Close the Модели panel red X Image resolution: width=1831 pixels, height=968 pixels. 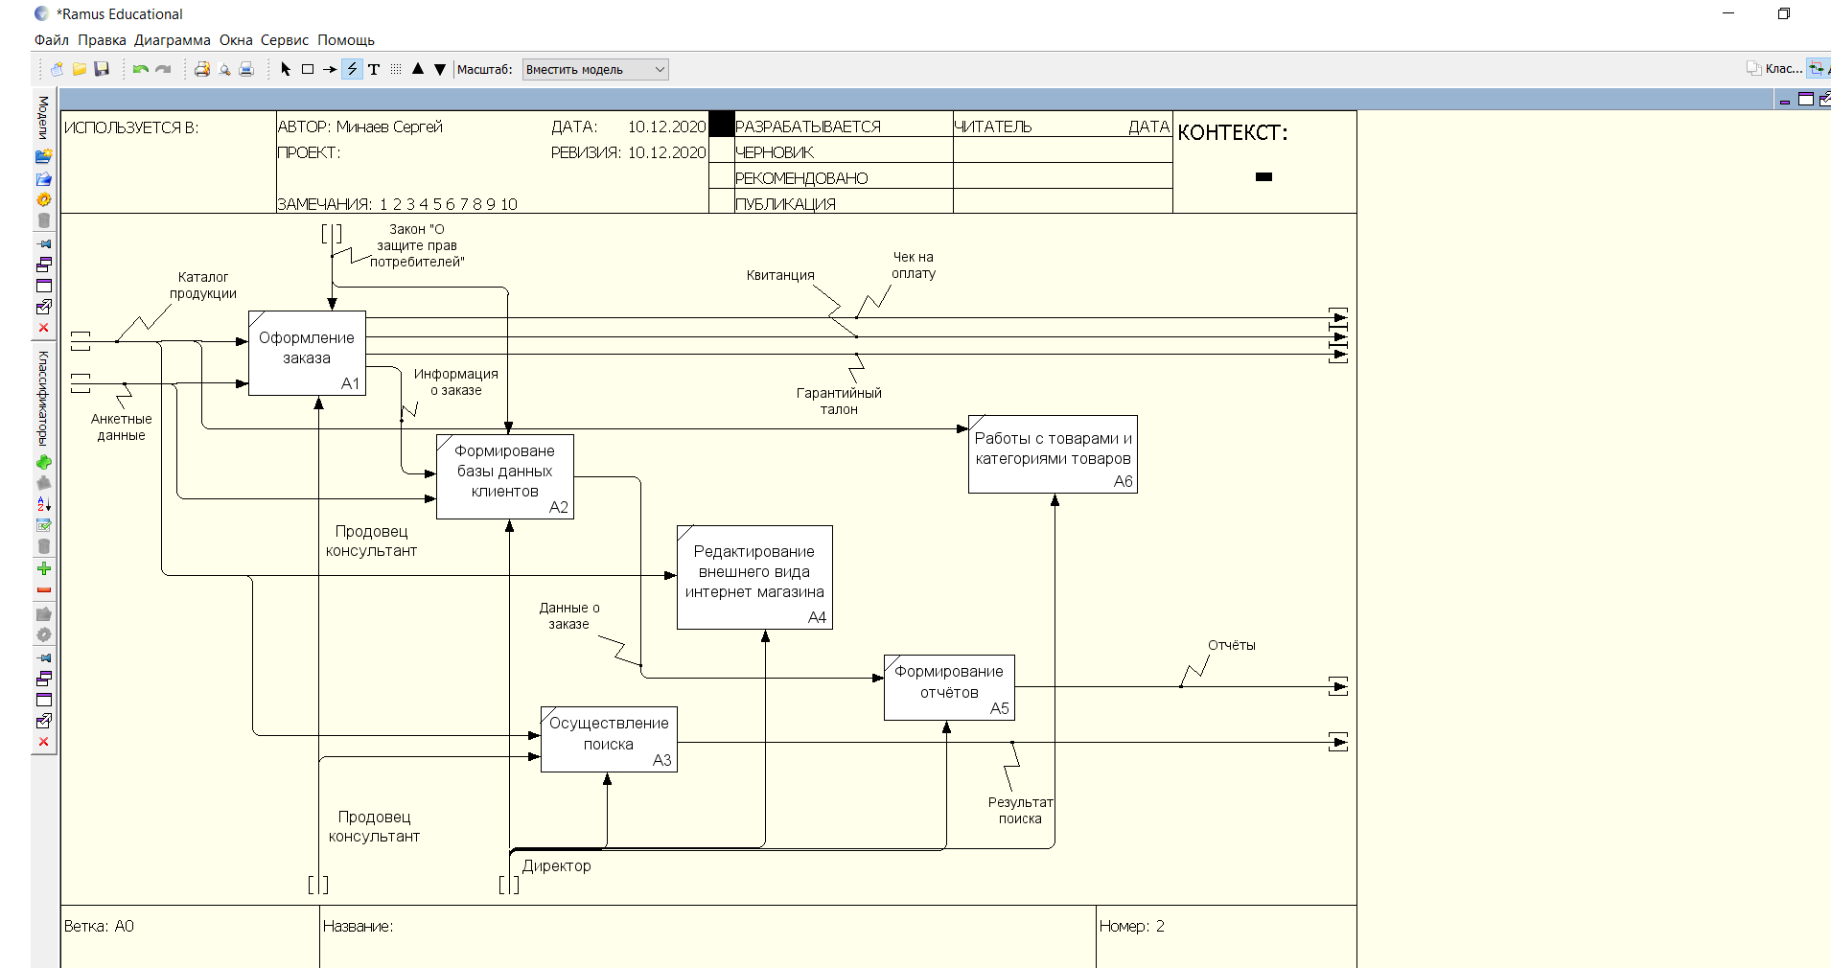[43, 328]
